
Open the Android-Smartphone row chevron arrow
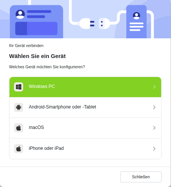click(154, 107)
